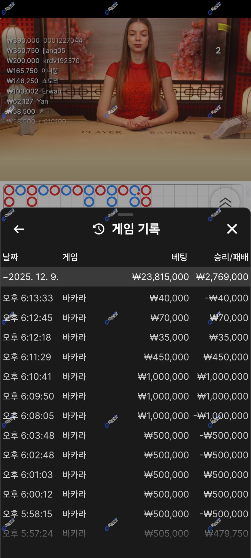Collapse the 2025. 12. 9. date group
This screenshot has width=251, height=558.
click(5, 277)
